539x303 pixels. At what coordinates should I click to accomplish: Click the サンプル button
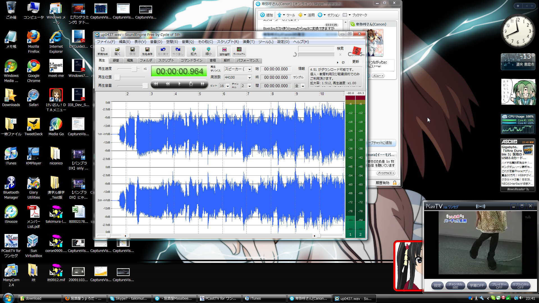click(298, 77)
